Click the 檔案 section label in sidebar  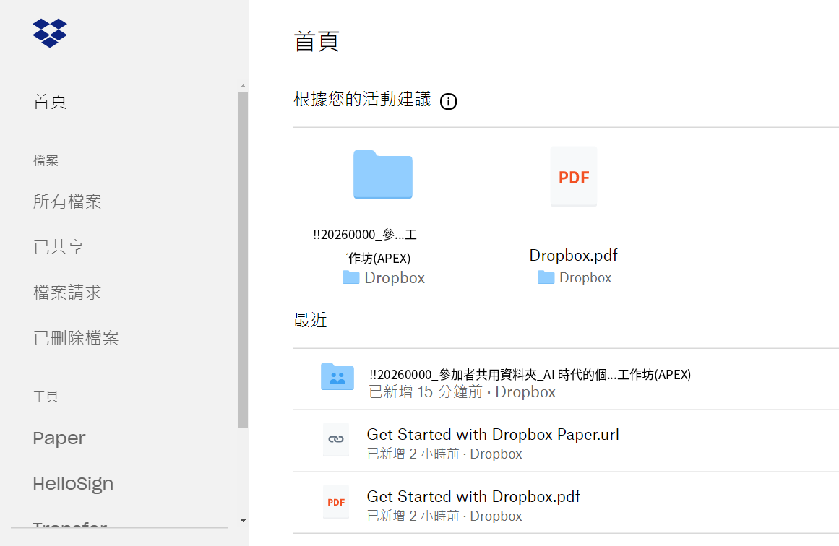pyautogui.click(x=46, y=160)
